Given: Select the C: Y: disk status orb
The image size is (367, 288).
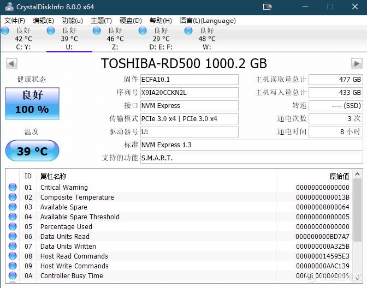Looking at the screenshot, I should click(5, 31).
